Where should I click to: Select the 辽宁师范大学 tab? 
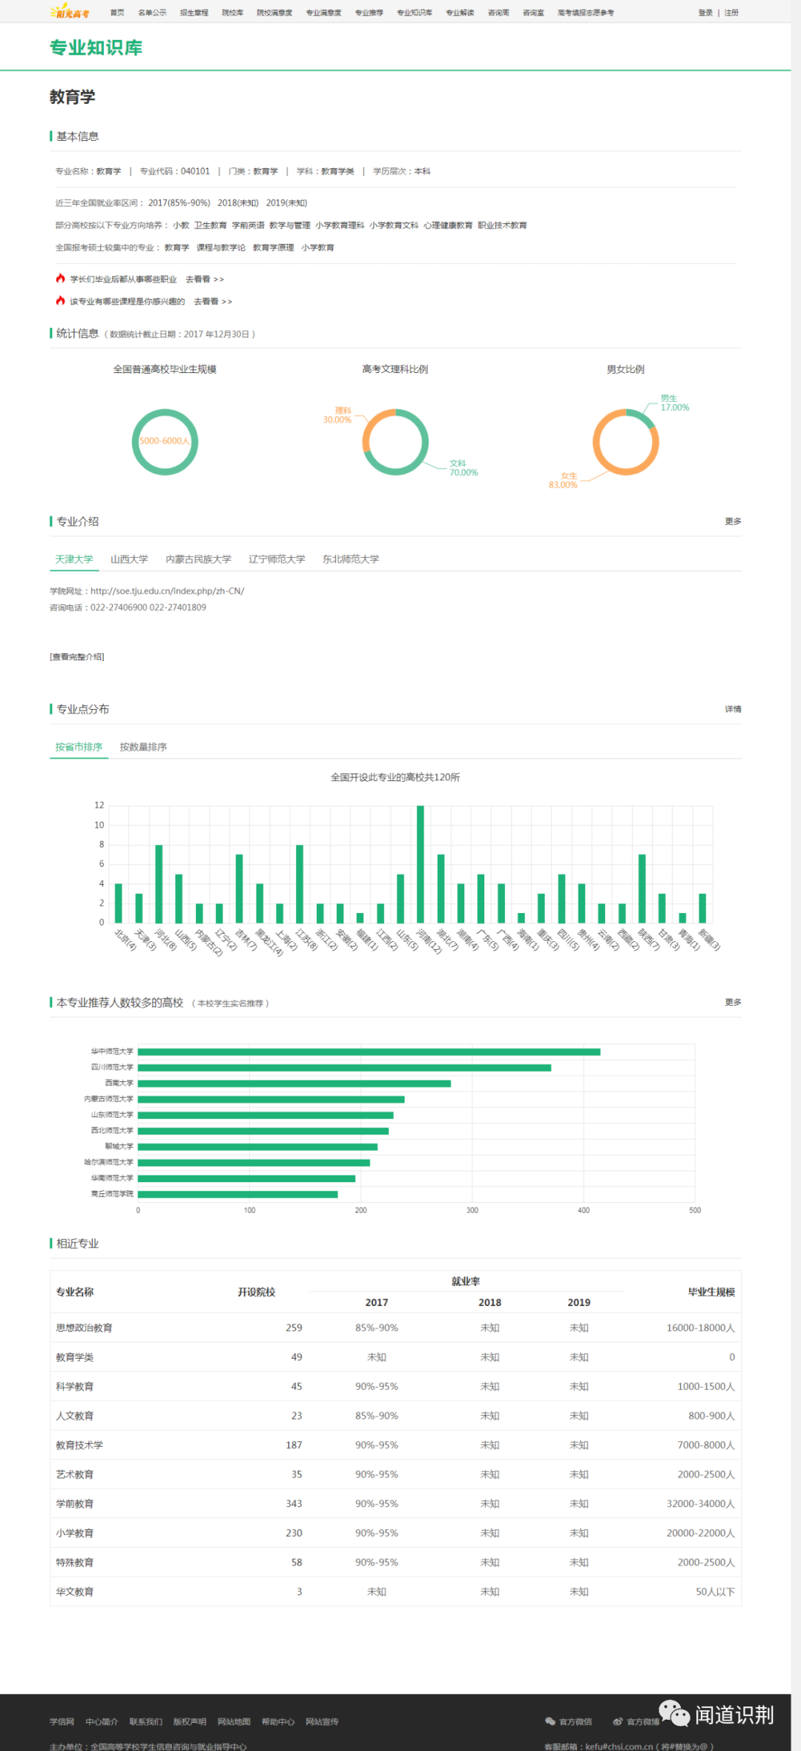coord(277,559)
